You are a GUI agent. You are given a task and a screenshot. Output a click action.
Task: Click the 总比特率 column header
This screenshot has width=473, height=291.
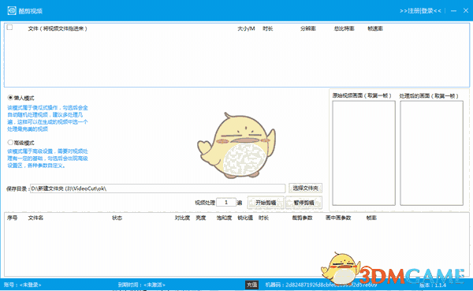pyautogui.click(x=344, y=28)
